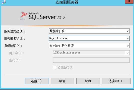Open the 服务器名称 dropdown arrow
The image size is (134, 90).
click(127, 38)
